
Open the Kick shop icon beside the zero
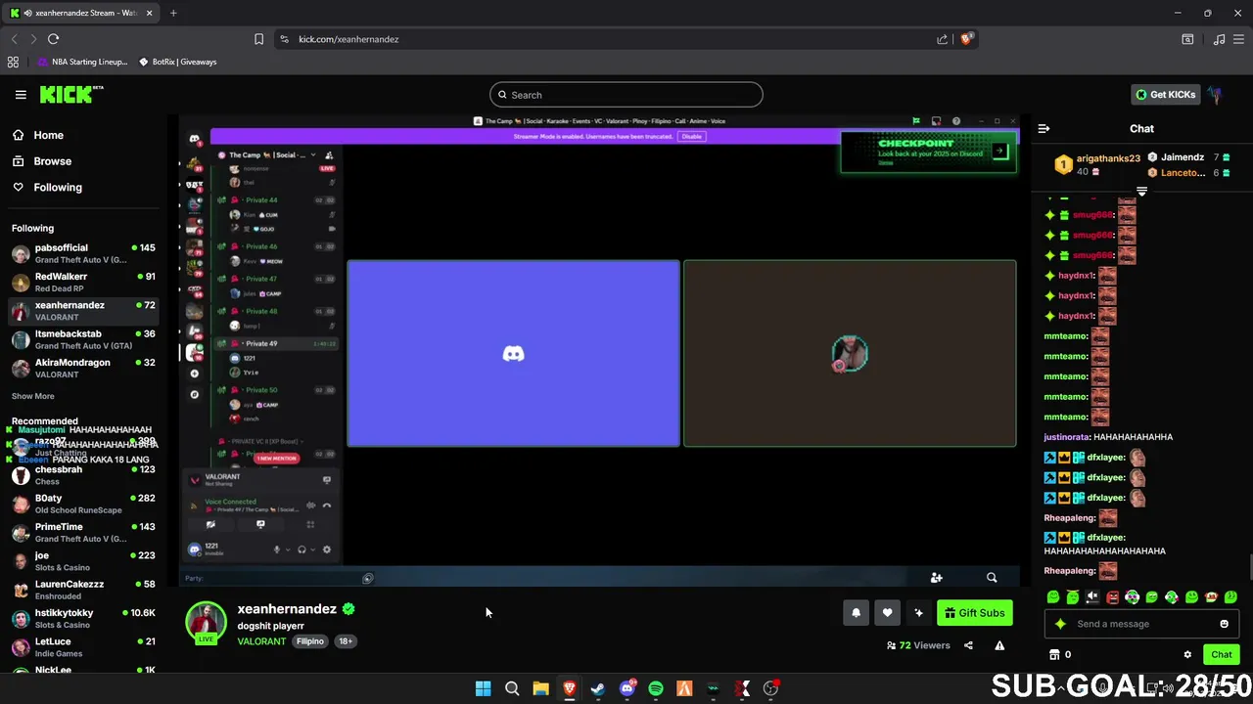tap(1054, 655)
